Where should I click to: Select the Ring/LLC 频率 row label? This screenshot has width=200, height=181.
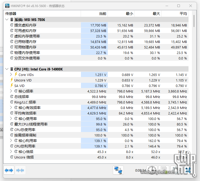(x=25, y=102)
